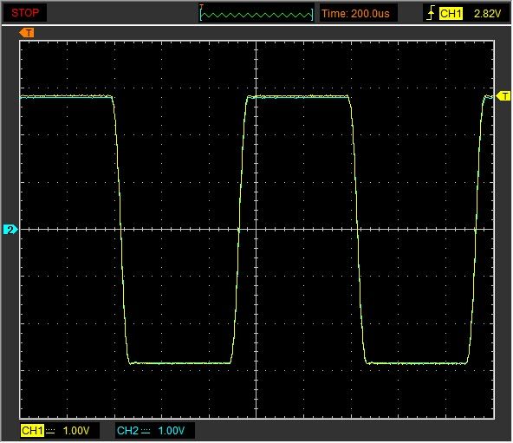Click the rising edge trigger slope icon

point(431,13)
